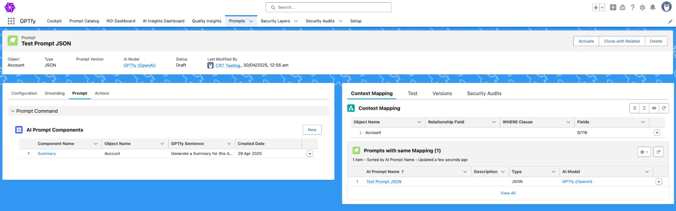
Task: Click Clone with Related
Action: pos(622,41)
